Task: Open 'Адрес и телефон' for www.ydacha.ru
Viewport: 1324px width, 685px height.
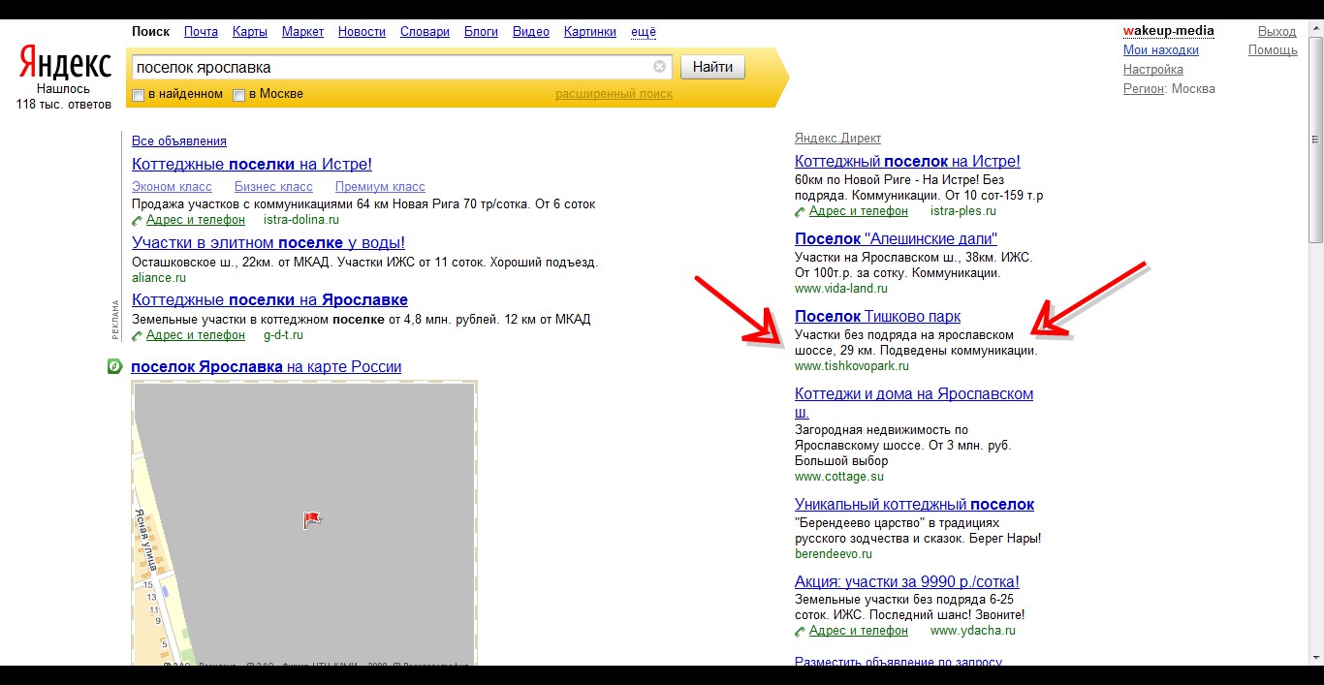Action: click(859, 630)
